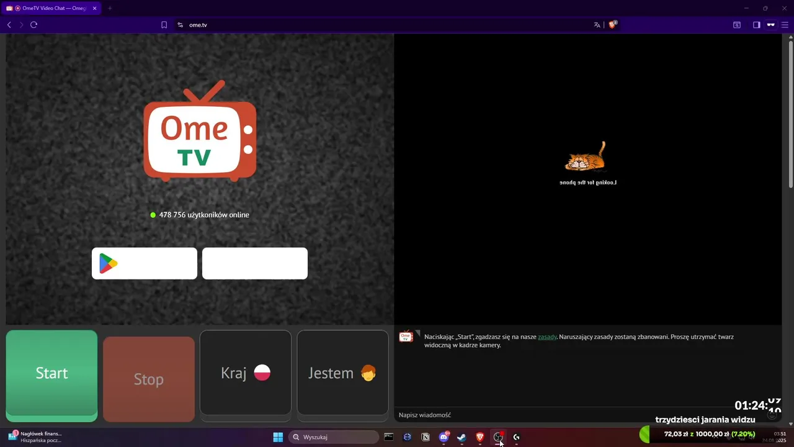Open blue globe taskbar icon beside terminal
This screenshot has height=447, width=794.
pyautogui.click(x=407, y=437)
